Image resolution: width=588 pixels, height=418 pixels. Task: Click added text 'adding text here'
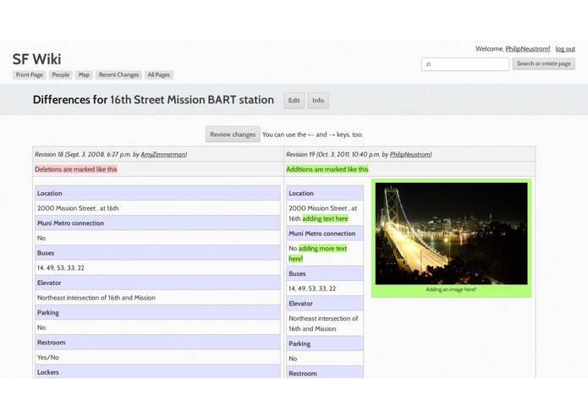point(325,218)
